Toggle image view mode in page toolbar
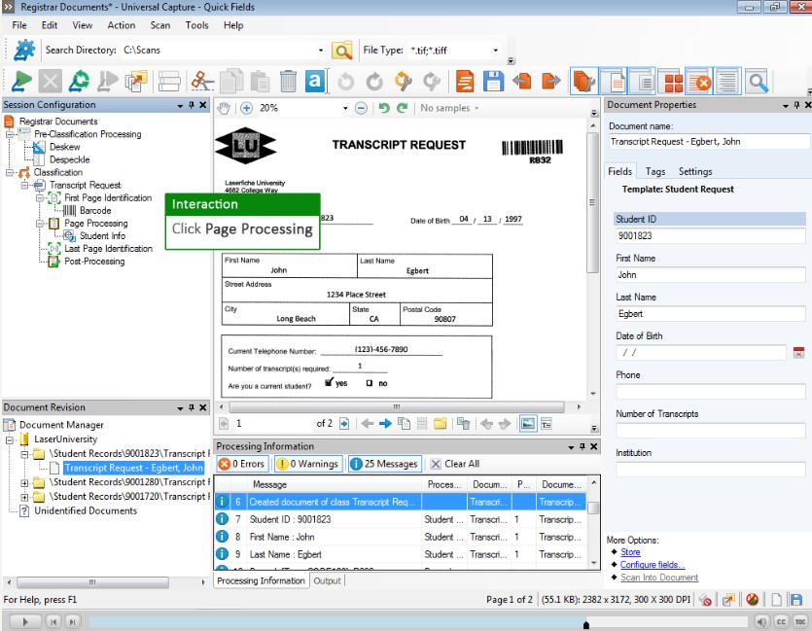Screen dimensions: 812x631 528,424
